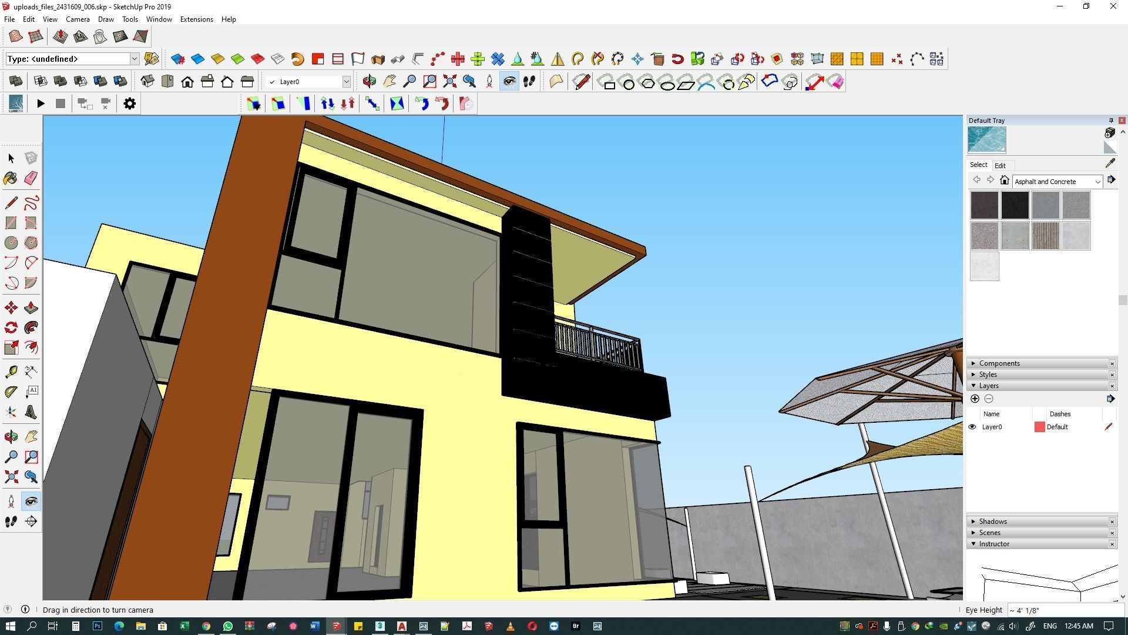The height and width of the screenshot is (635, 1128).
Task: Switch to the Edit tab in Materials
Action: pos(999,166)
